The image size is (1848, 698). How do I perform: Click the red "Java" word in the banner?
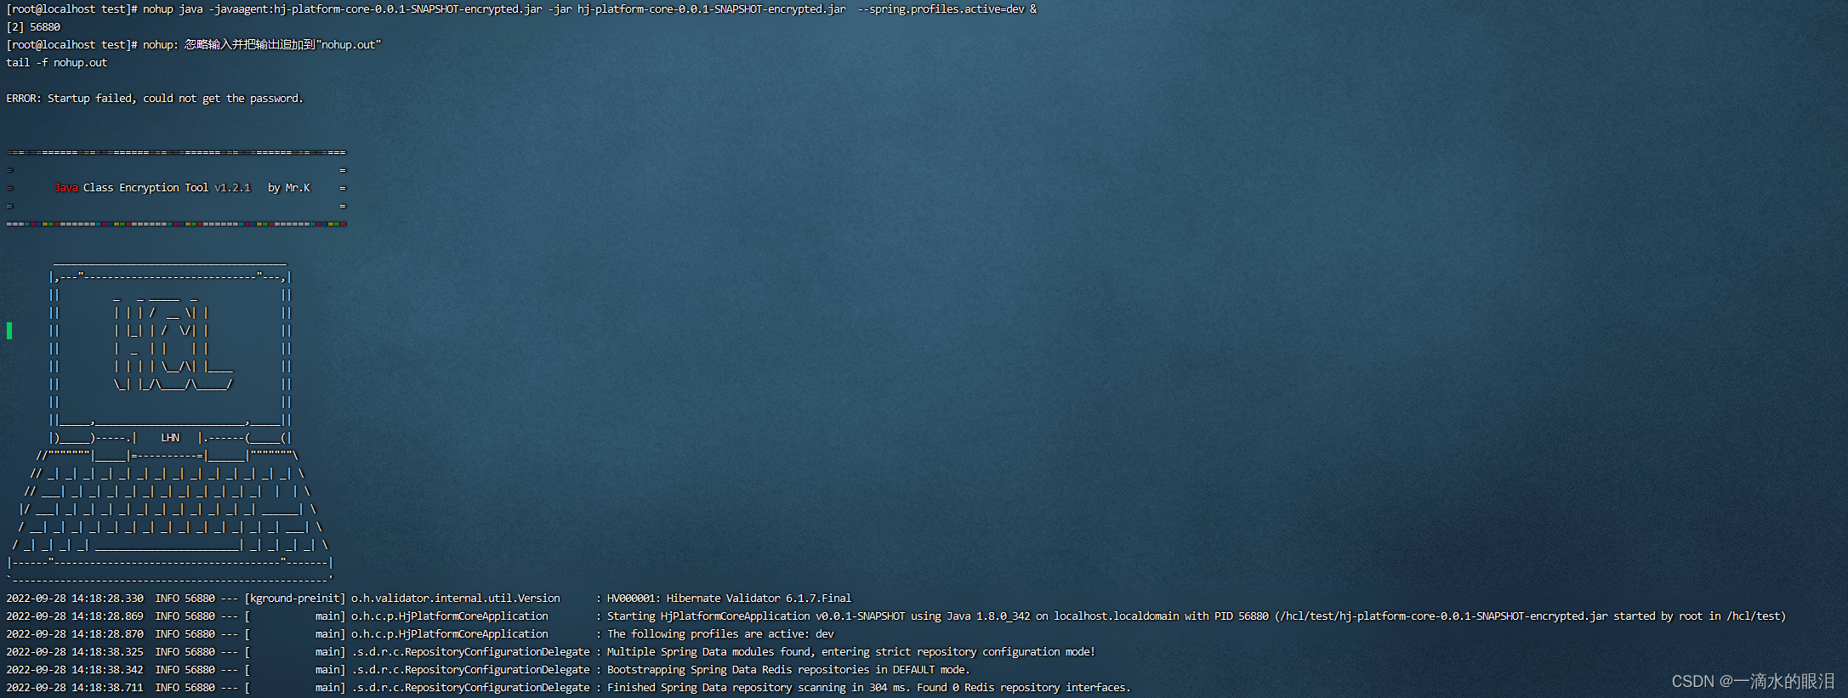click(65, 188)
